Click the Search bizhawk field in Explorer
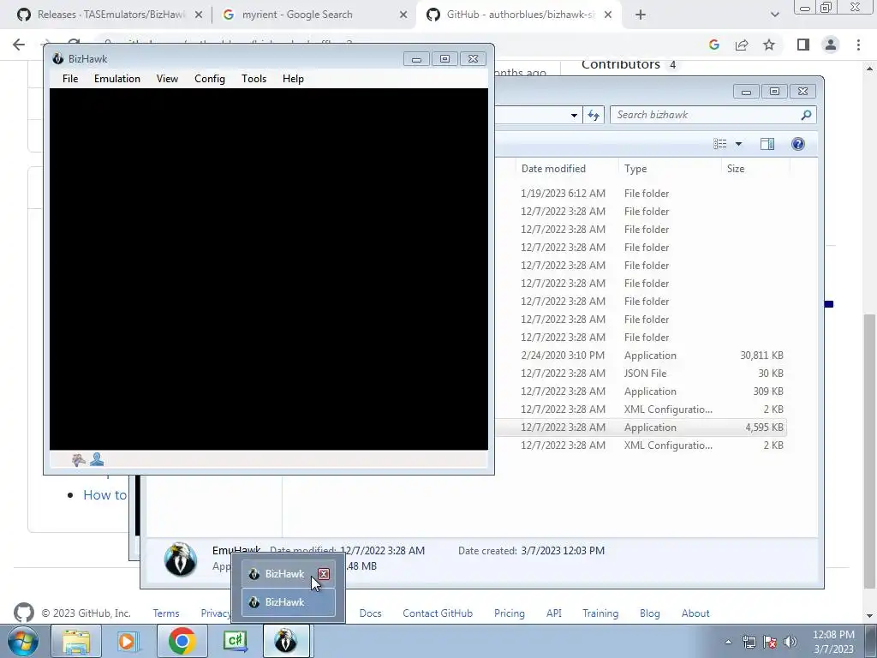This screenshot has height=658, width=877. point(705,115)
